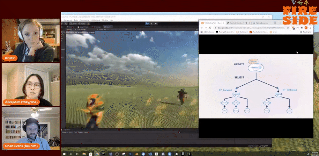Open Discord from the taskbar
The width and height of the screenshot is (319, 156).
(x=144, y=154)
